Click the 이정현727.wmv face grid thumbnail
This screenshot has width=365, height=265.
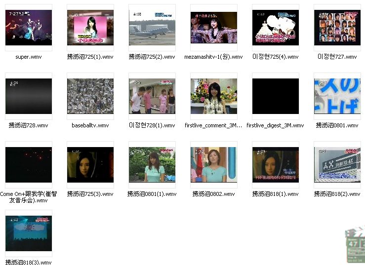tap(337, 28)
